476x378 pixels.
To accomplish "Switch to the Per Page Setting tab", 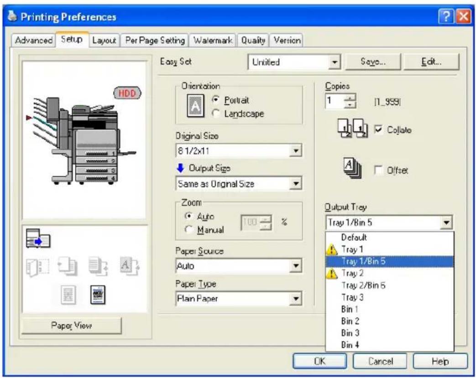I will coord(155,40).
